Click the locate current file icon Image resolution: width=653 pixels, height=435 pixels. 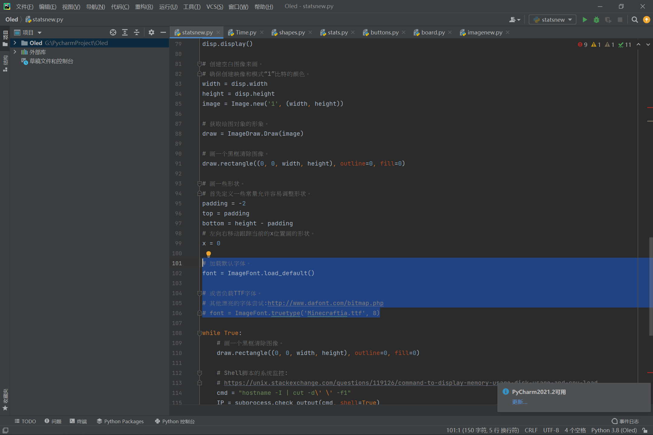point(113,32)
